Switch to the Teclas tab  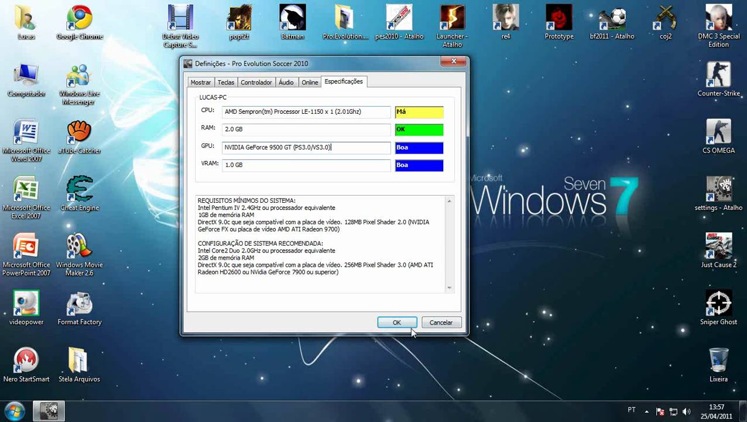pos(226,83)
